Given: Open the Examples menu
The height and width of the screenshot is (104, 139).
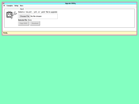Looking at the screenshot, I should click(x=10, y=6).
